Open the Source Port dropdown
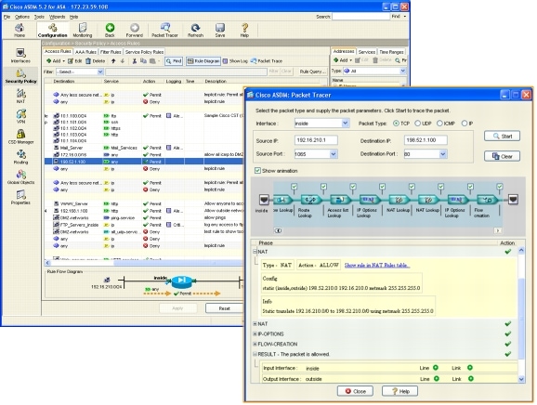The image size is (537, 405). pos(334,154)
